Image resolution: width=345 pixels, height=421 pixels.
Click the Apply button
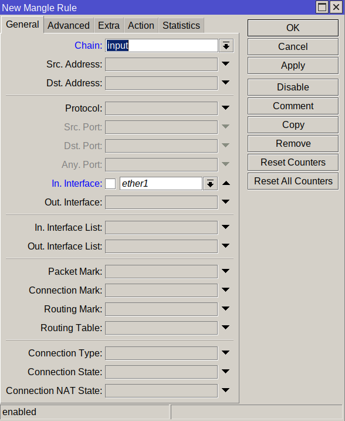(x=293, y=66)
